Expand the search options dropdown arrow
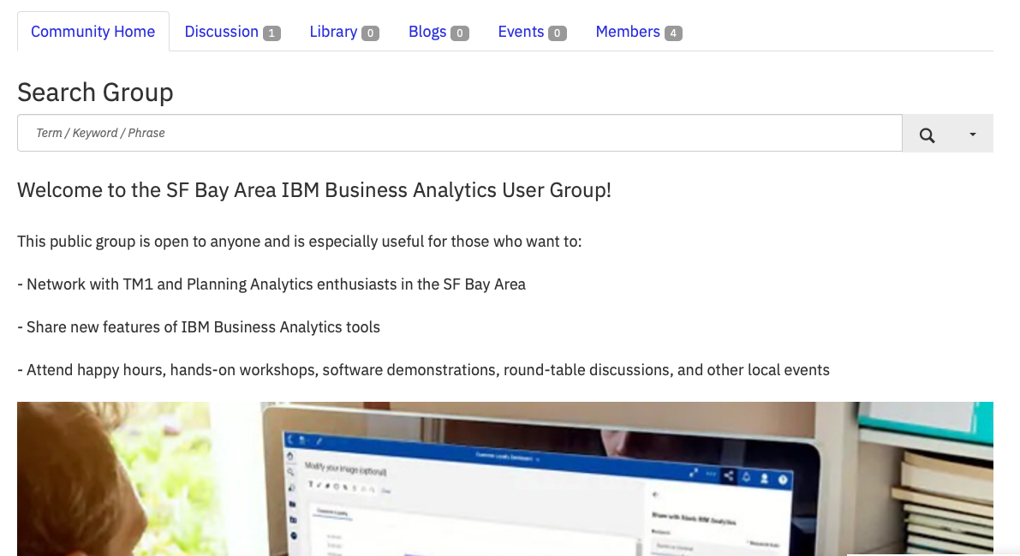This screenshot has height=556, width=1020. coord(973,135)
